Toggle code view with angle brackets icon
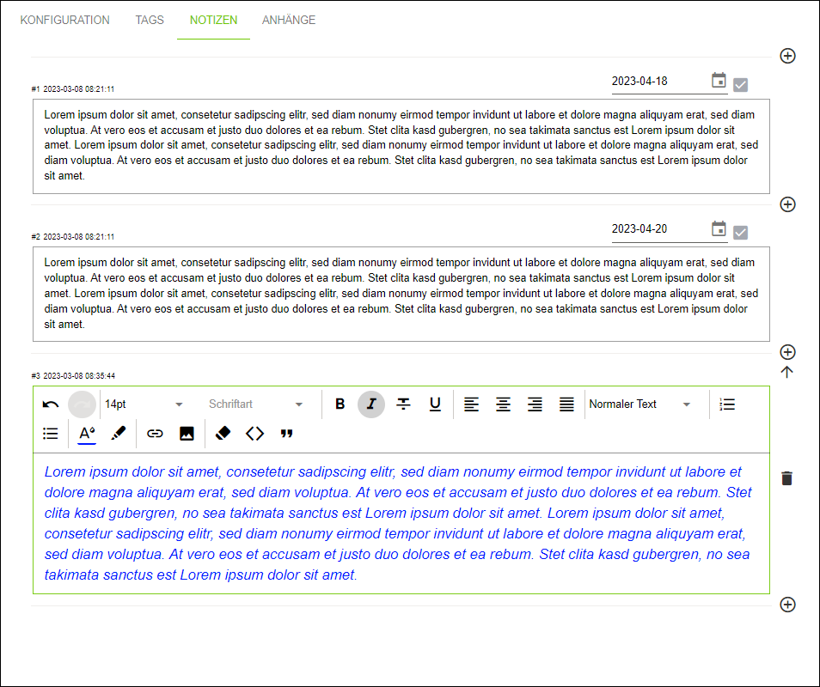The height and width of the screenshot is (687, 820). coord(254,433)
